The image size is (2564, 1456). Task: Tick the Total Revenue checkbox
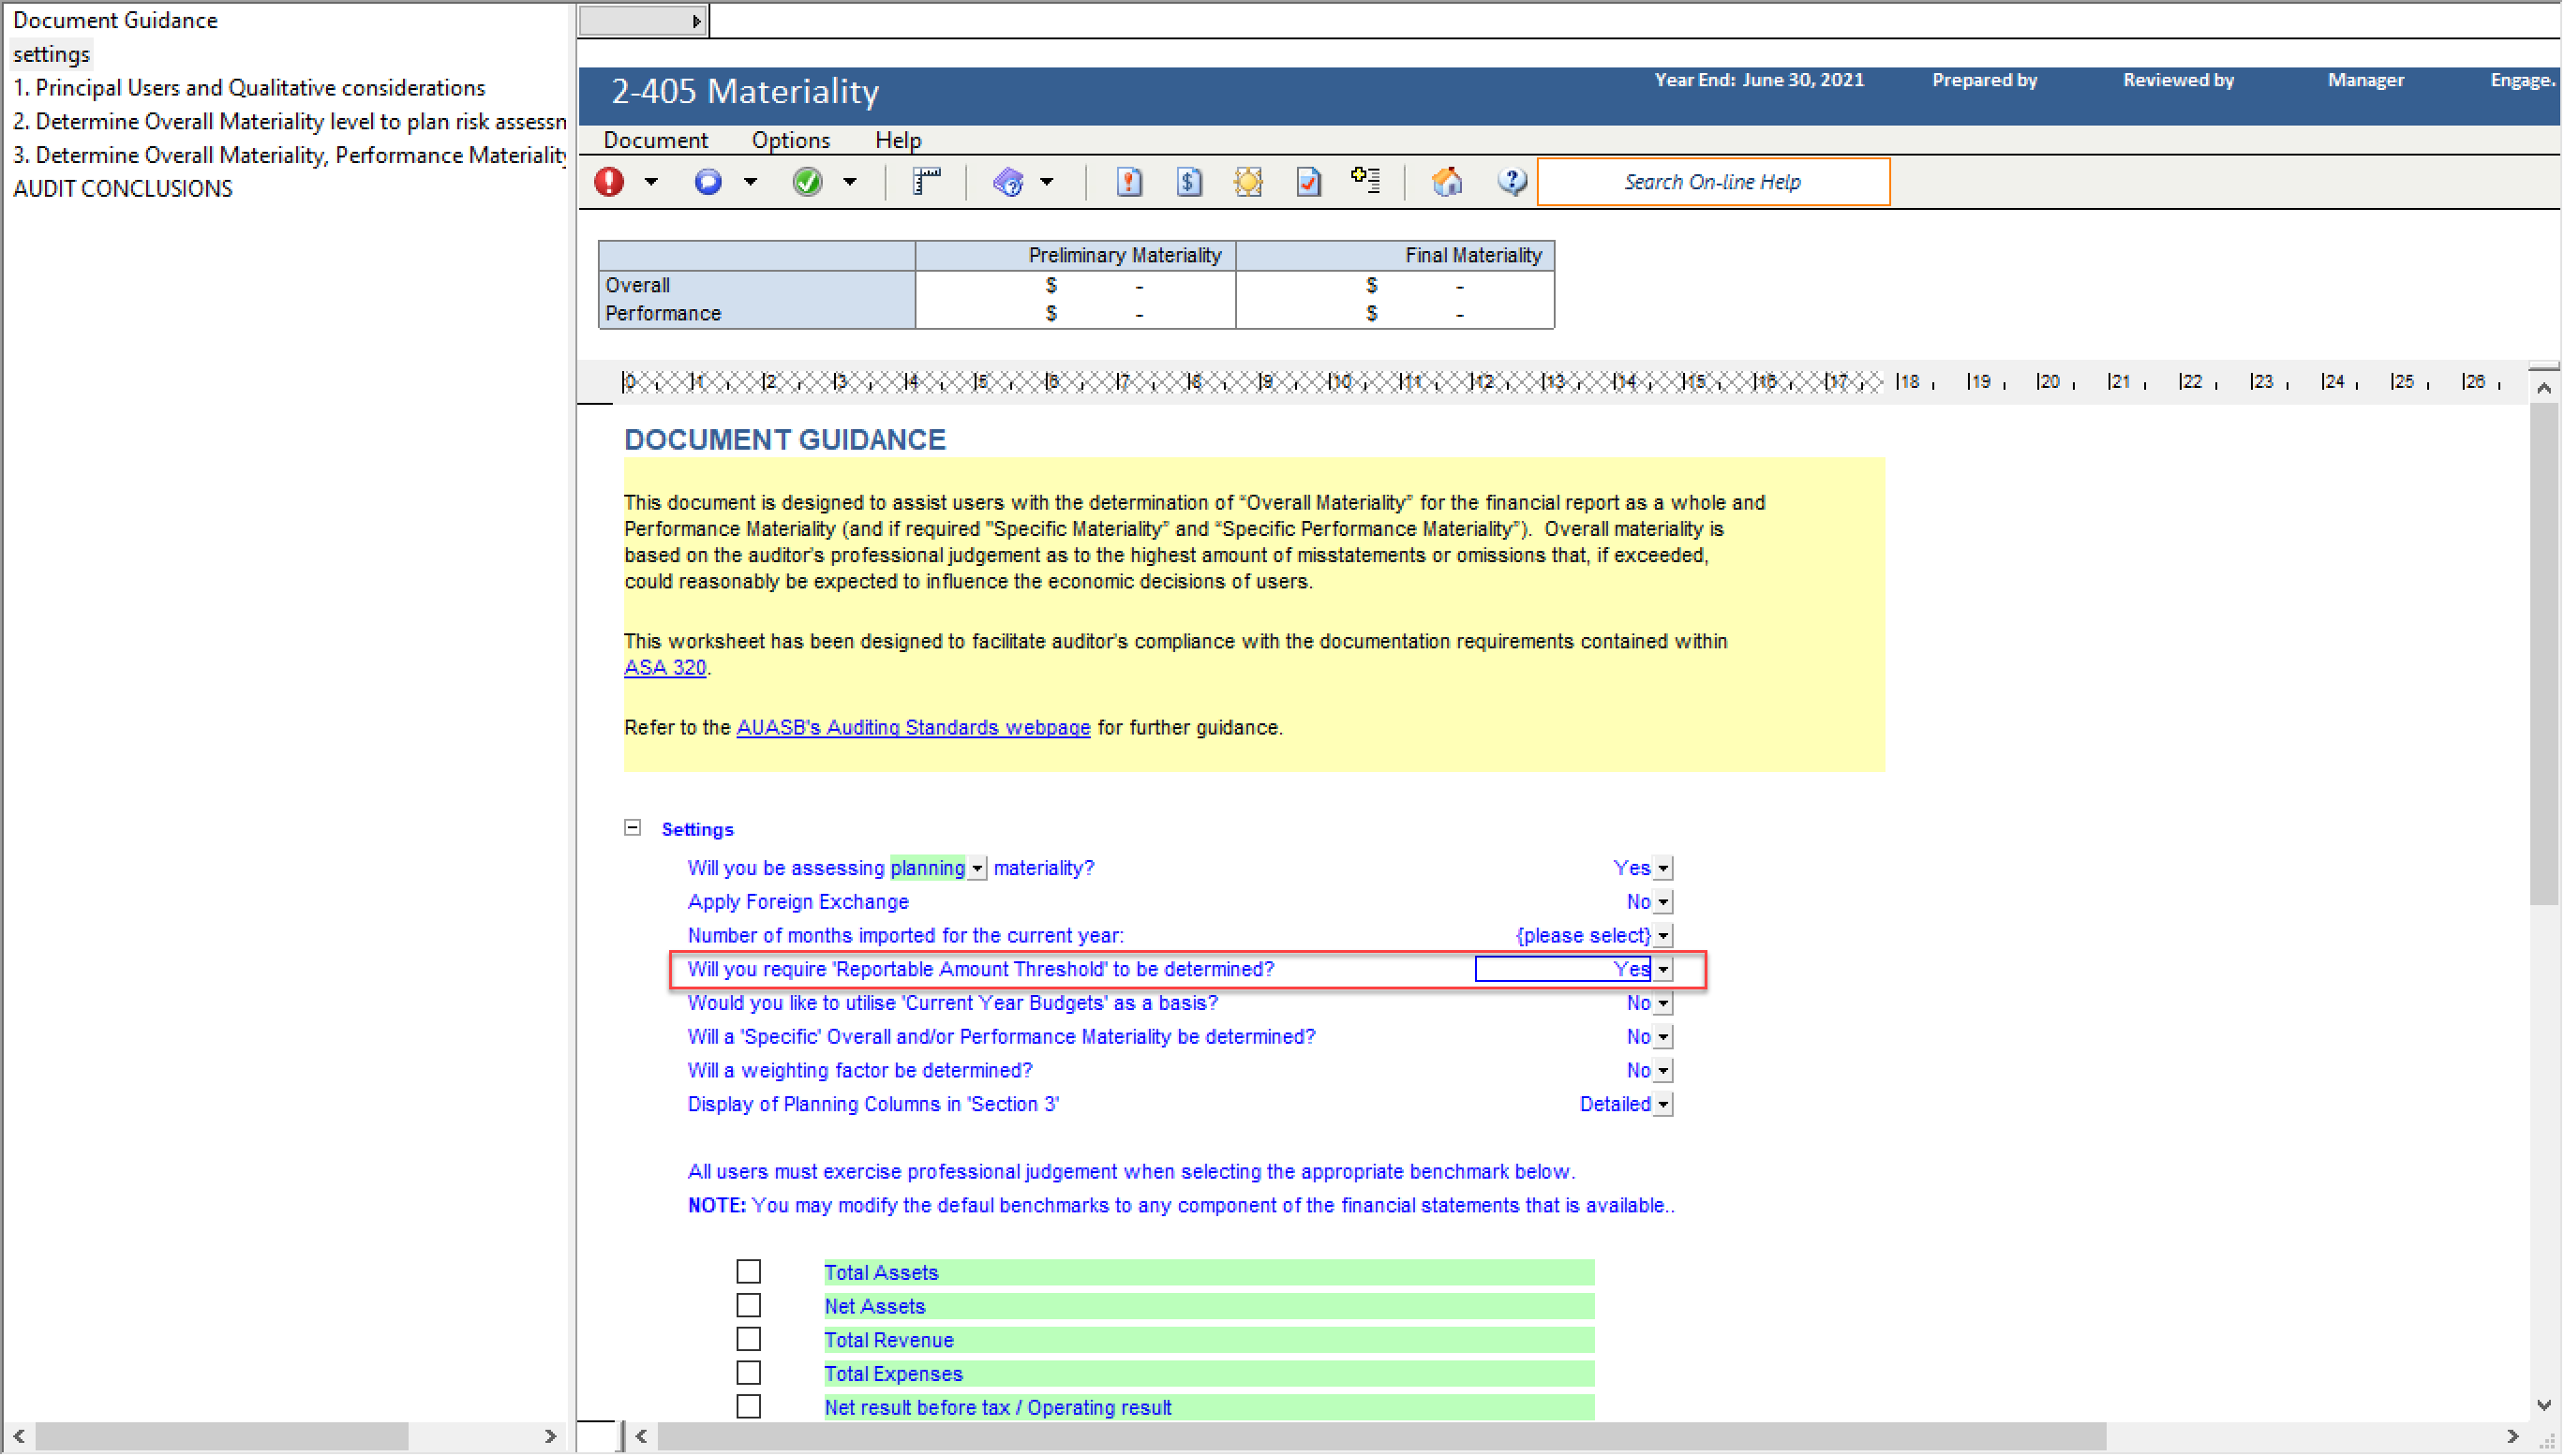[748, 1340]
